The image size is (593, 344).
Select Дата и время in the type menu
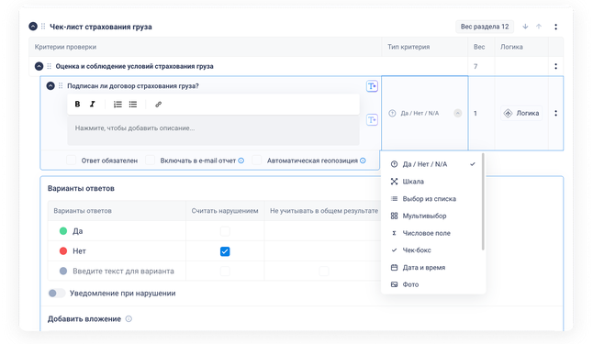(433, 267)
